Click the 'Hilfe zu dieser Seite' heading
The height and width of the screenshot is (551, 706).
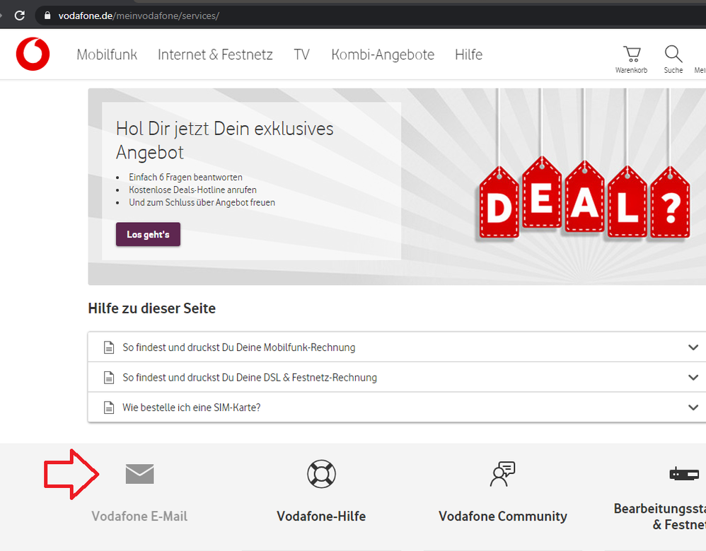(151, 308)
